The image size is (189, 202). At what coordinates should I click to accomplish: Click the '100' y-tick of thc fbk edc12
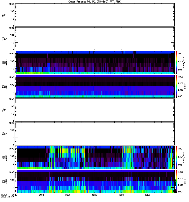(x=12, y=156)
